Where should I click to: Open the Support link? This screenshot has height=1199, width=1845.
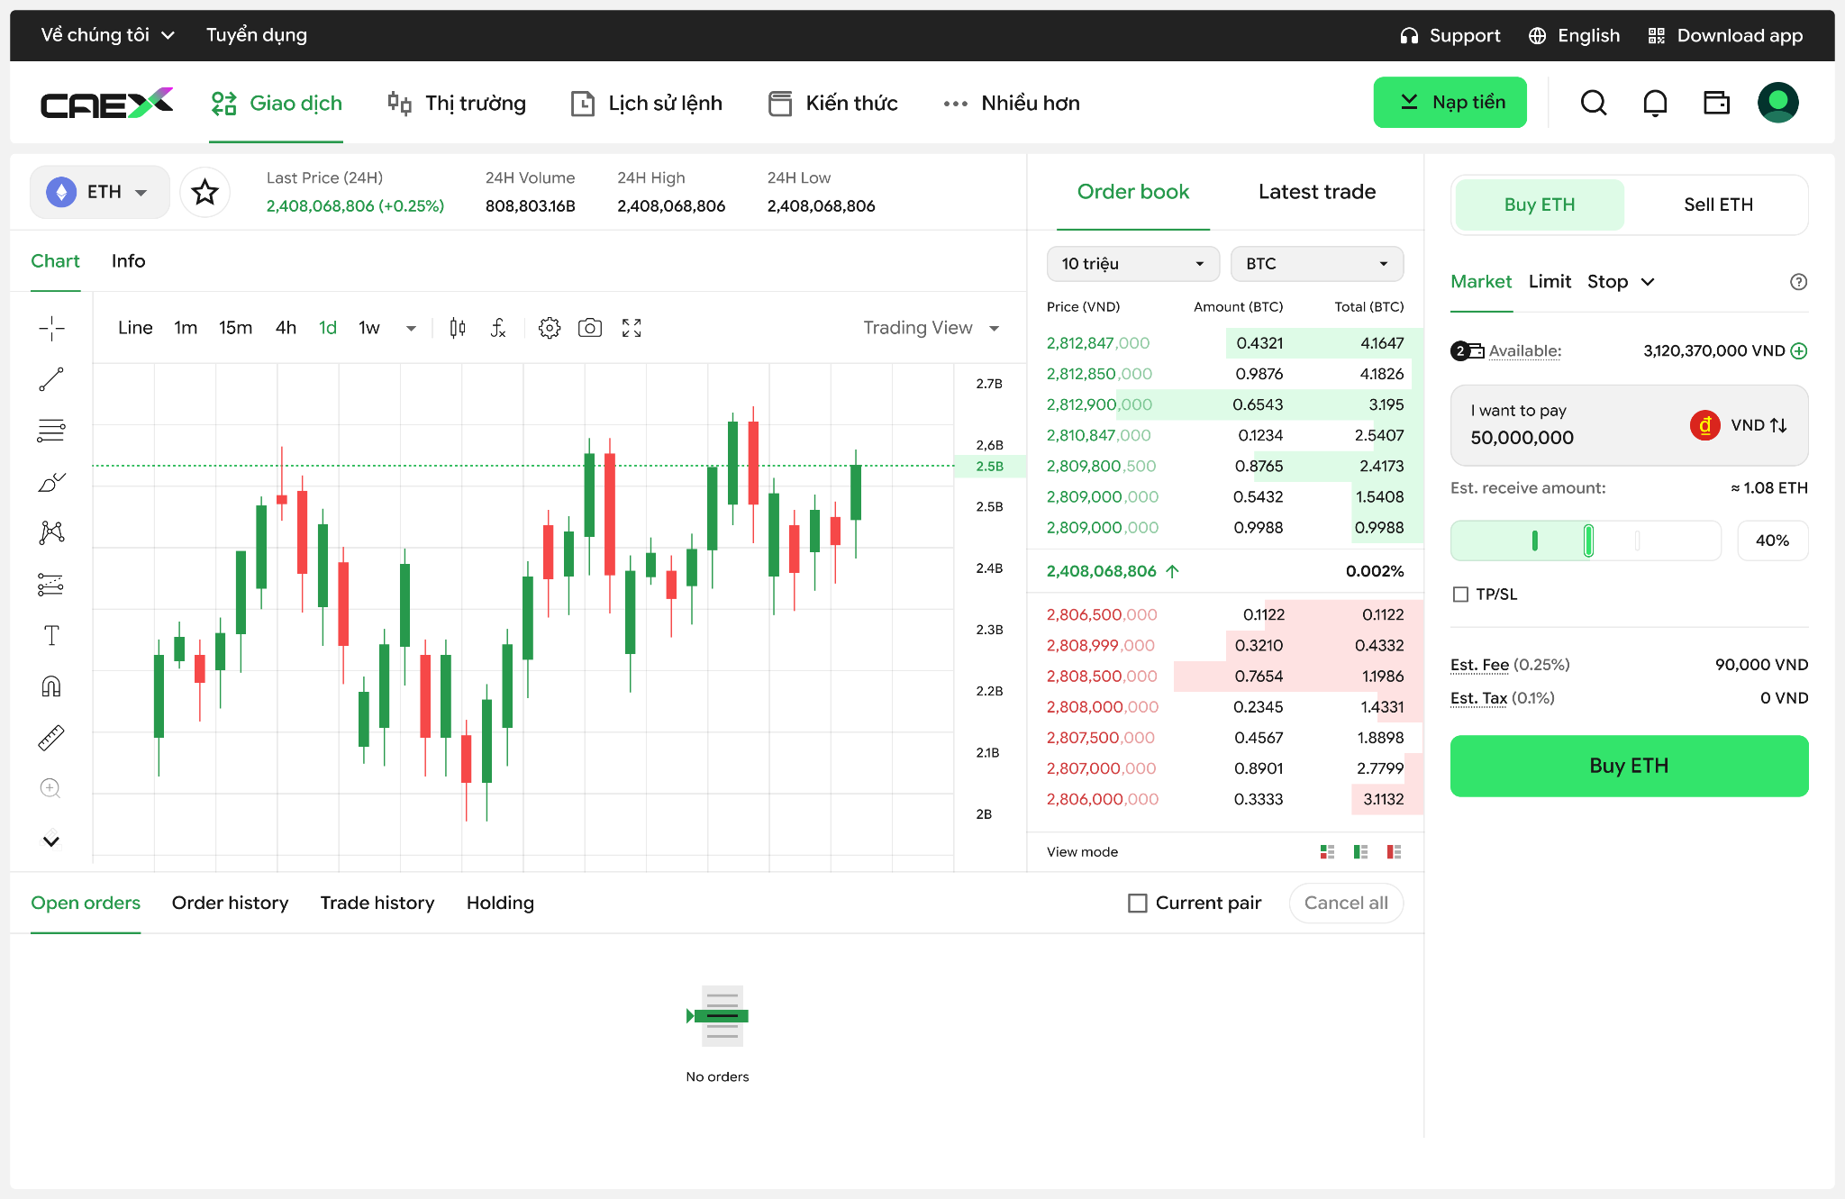[x=1450, y=35]
